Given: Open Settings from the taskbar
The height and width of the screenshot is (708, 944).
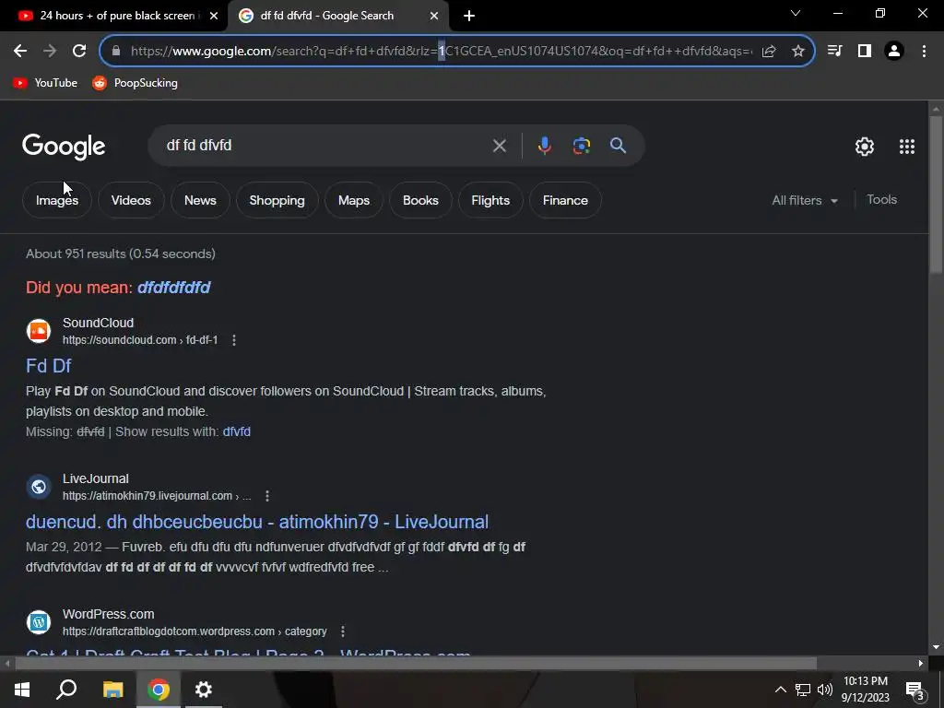Looking at the screenshot, I should point(204,690).
